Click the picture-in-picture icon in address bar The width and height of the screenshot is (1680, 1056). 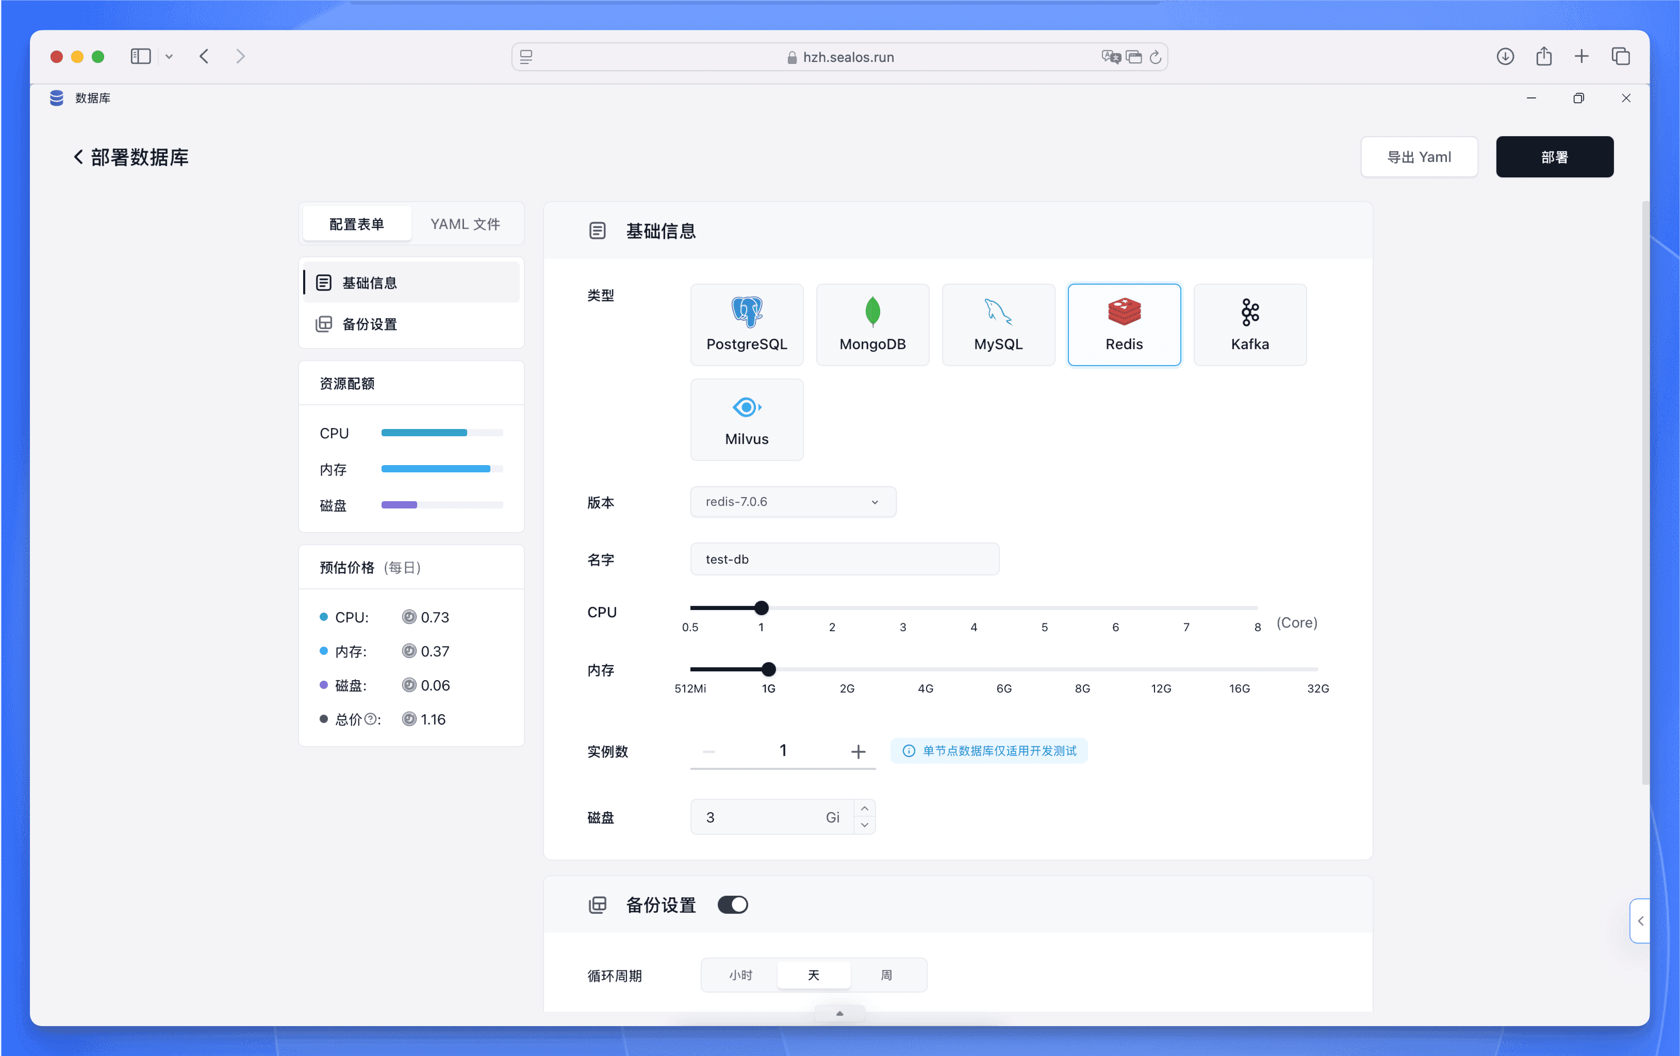point(1134,57)
